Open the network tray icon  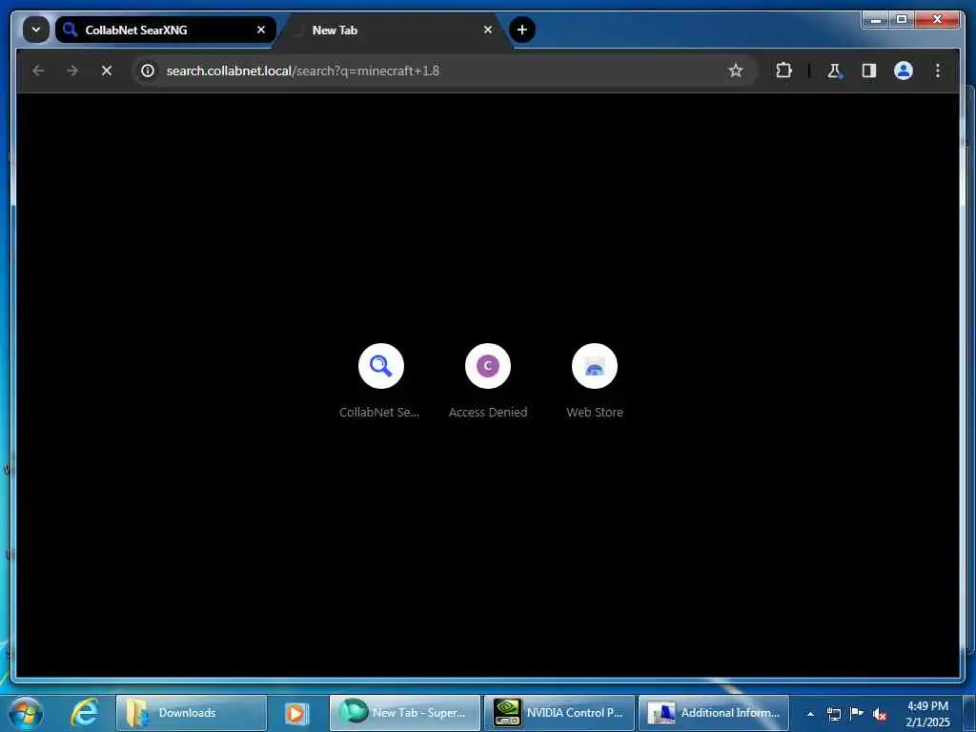[x=834, y=714]
